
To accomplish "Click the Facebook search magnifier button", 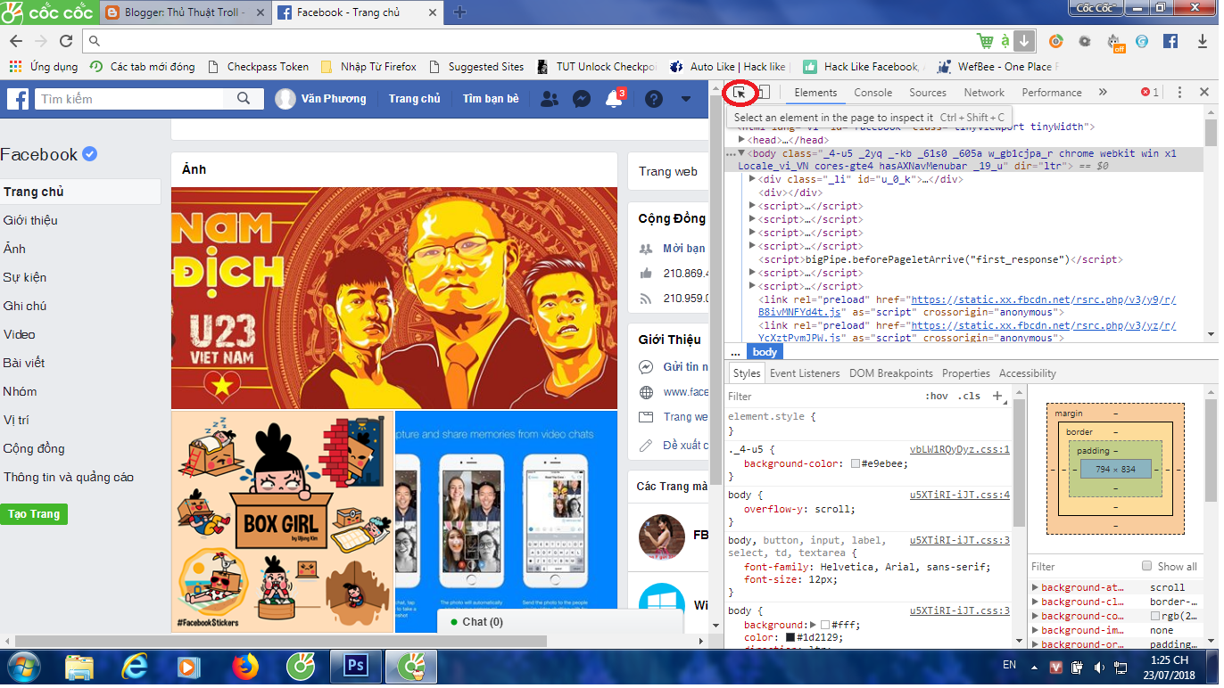I will pos(244,99).
